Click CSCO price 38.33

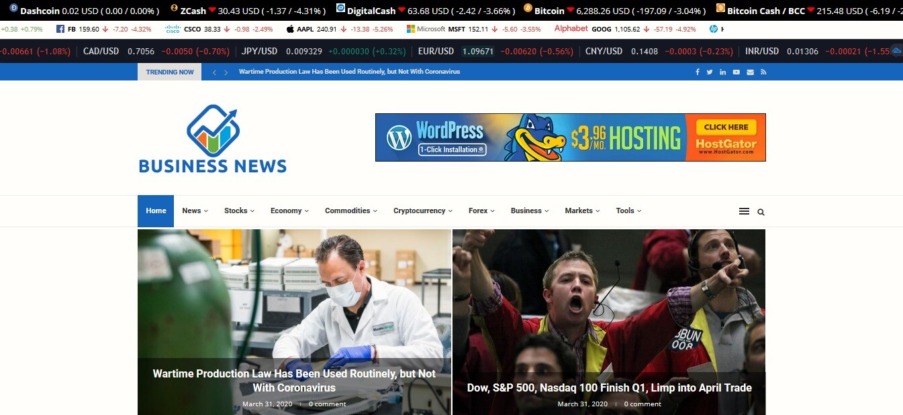(212, 29)
